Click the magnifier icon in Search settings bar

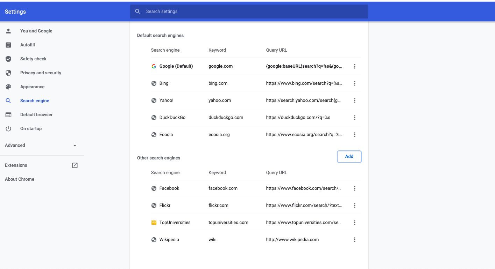point(138,12)
